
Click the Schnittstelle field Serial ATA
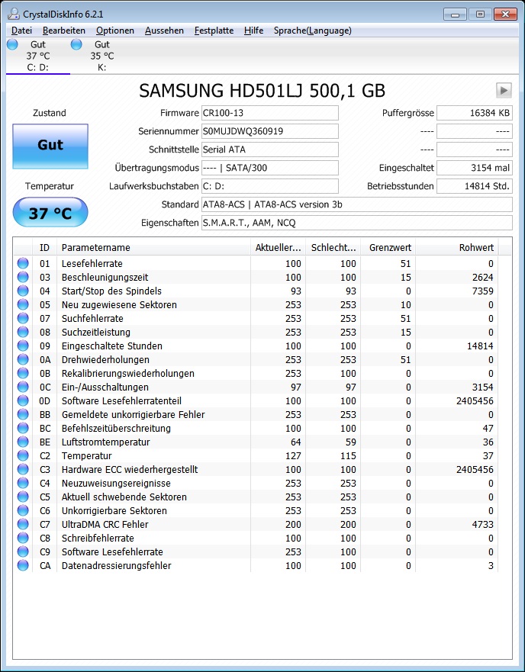point(270,150)
